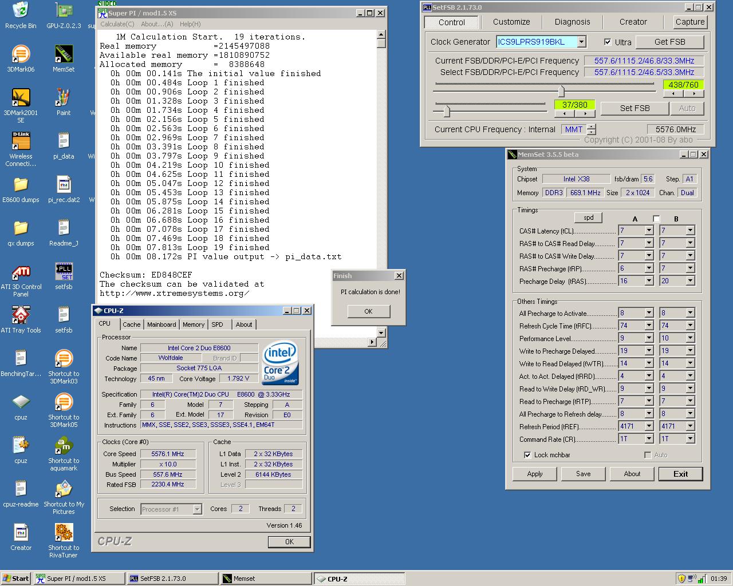733x586 pixels.
Task: Click the MMT stepper up arrow
Action: (592, 126)
